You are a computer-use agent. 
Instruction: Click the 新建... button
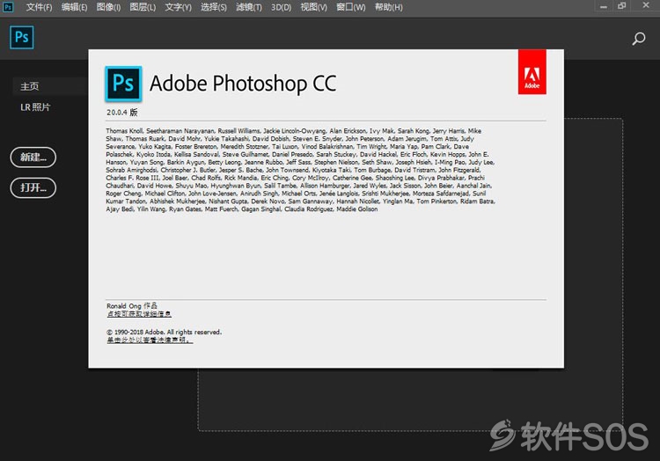click(33, 157)
